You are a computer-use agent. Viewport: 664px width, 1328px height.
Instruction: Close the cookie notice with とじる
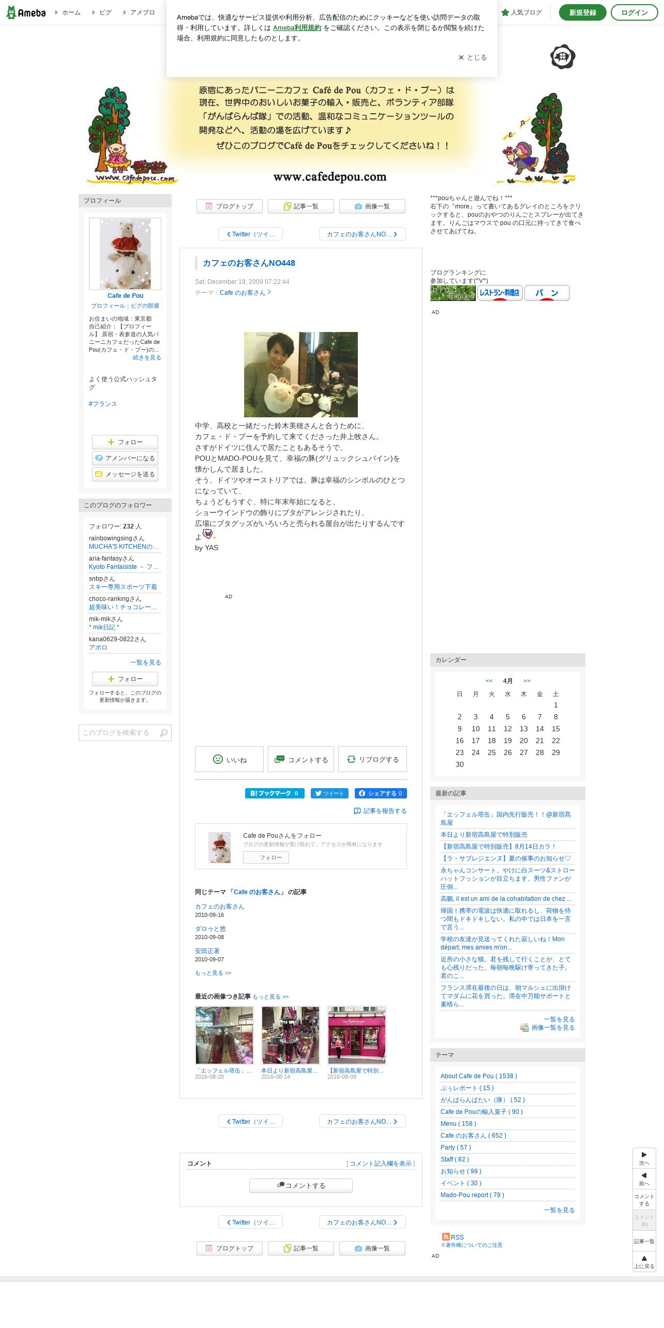(473, 57)
